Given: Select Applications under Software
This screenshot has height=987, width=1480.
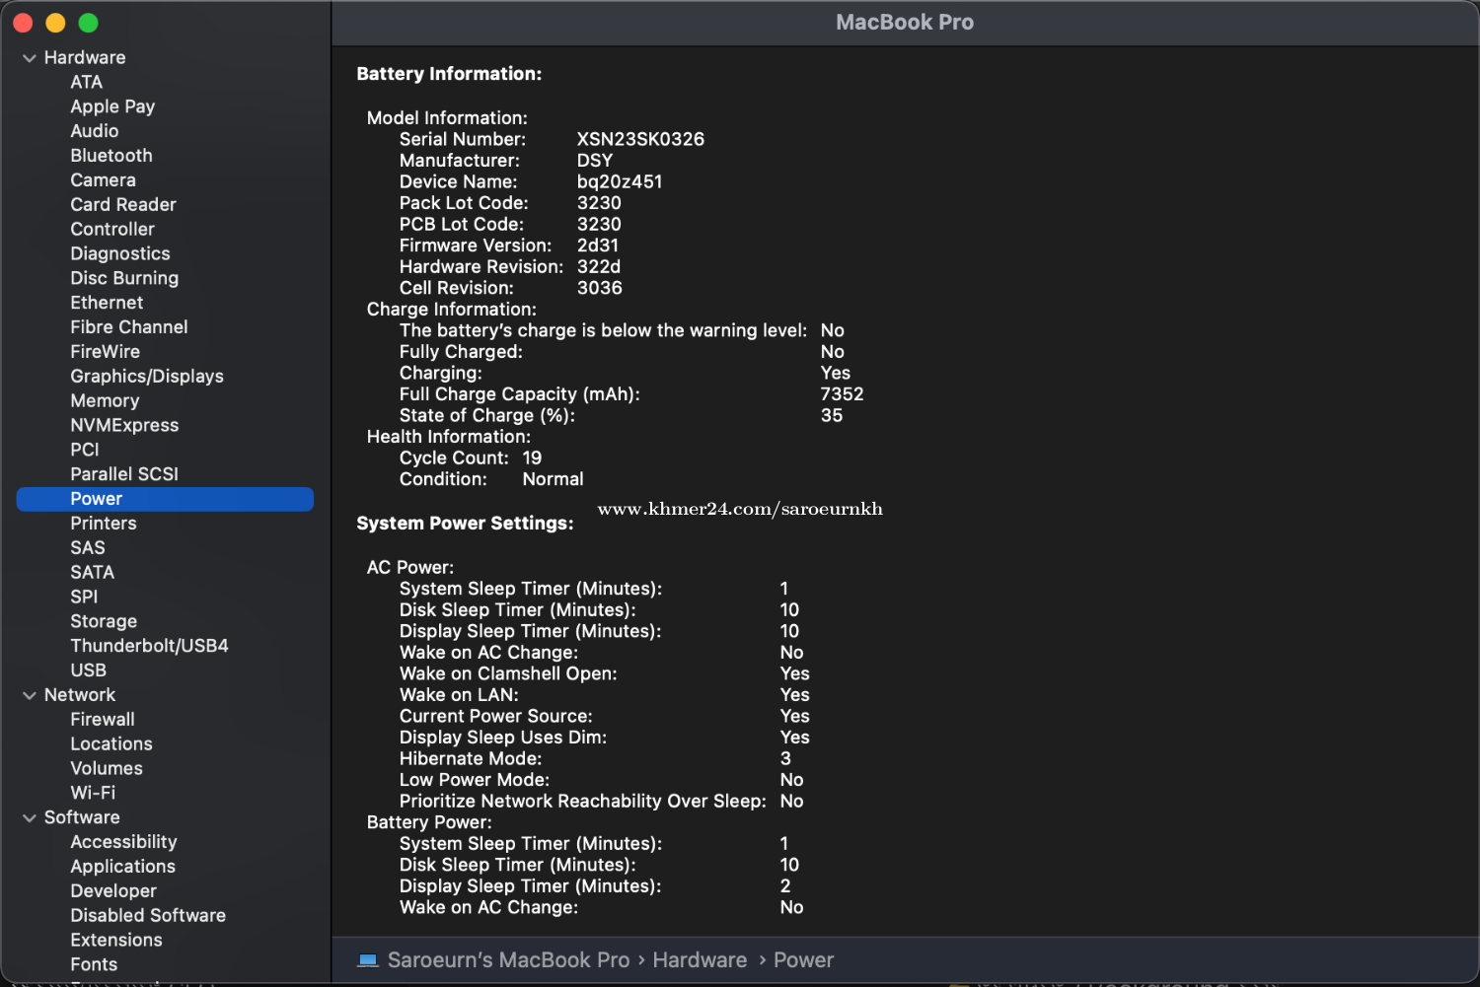Looking at the screenshot, I should pyautogui.click(x=122, y=867).
